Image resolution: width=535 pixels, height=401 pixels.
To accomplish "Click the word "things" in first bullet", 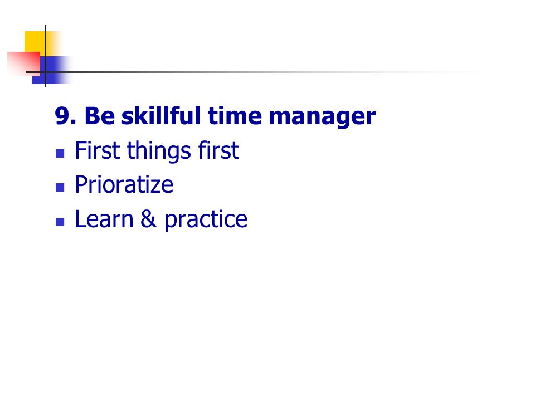I will (159, 151).
